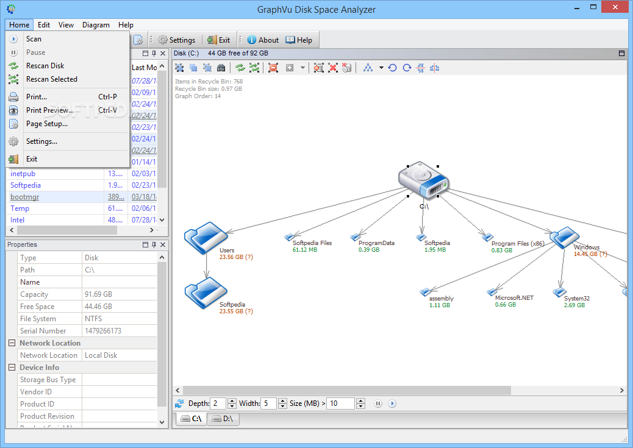Click the gray expand node plus icon
Viewport: 633px width, 448px height.
[290, 68]
